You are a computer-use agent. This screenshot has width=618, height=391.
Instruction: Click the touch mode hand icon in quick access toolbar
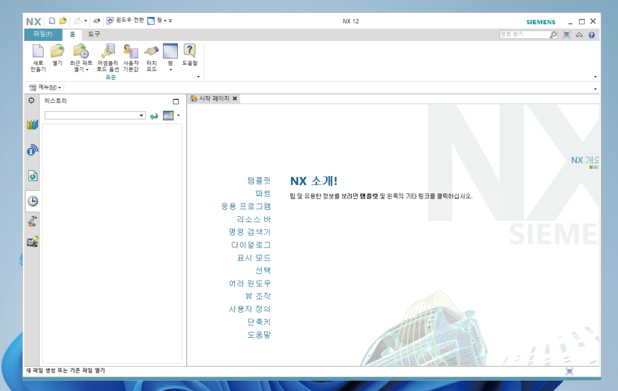point(97,20)
